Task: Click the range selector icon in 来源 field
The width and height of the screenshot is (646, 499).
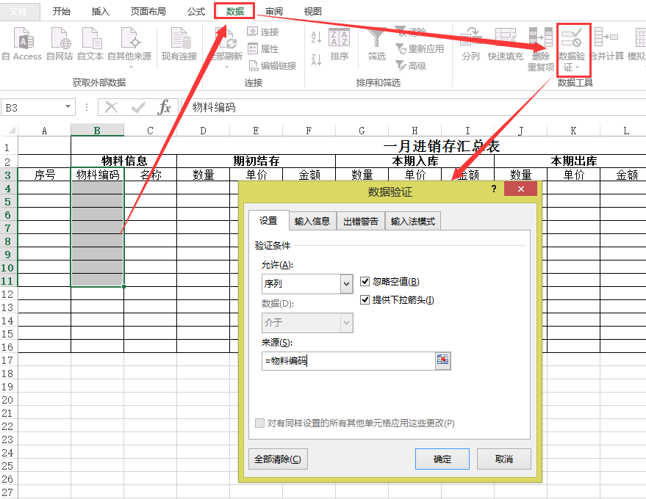Action: pyautogui.click(x=442, y=360)
